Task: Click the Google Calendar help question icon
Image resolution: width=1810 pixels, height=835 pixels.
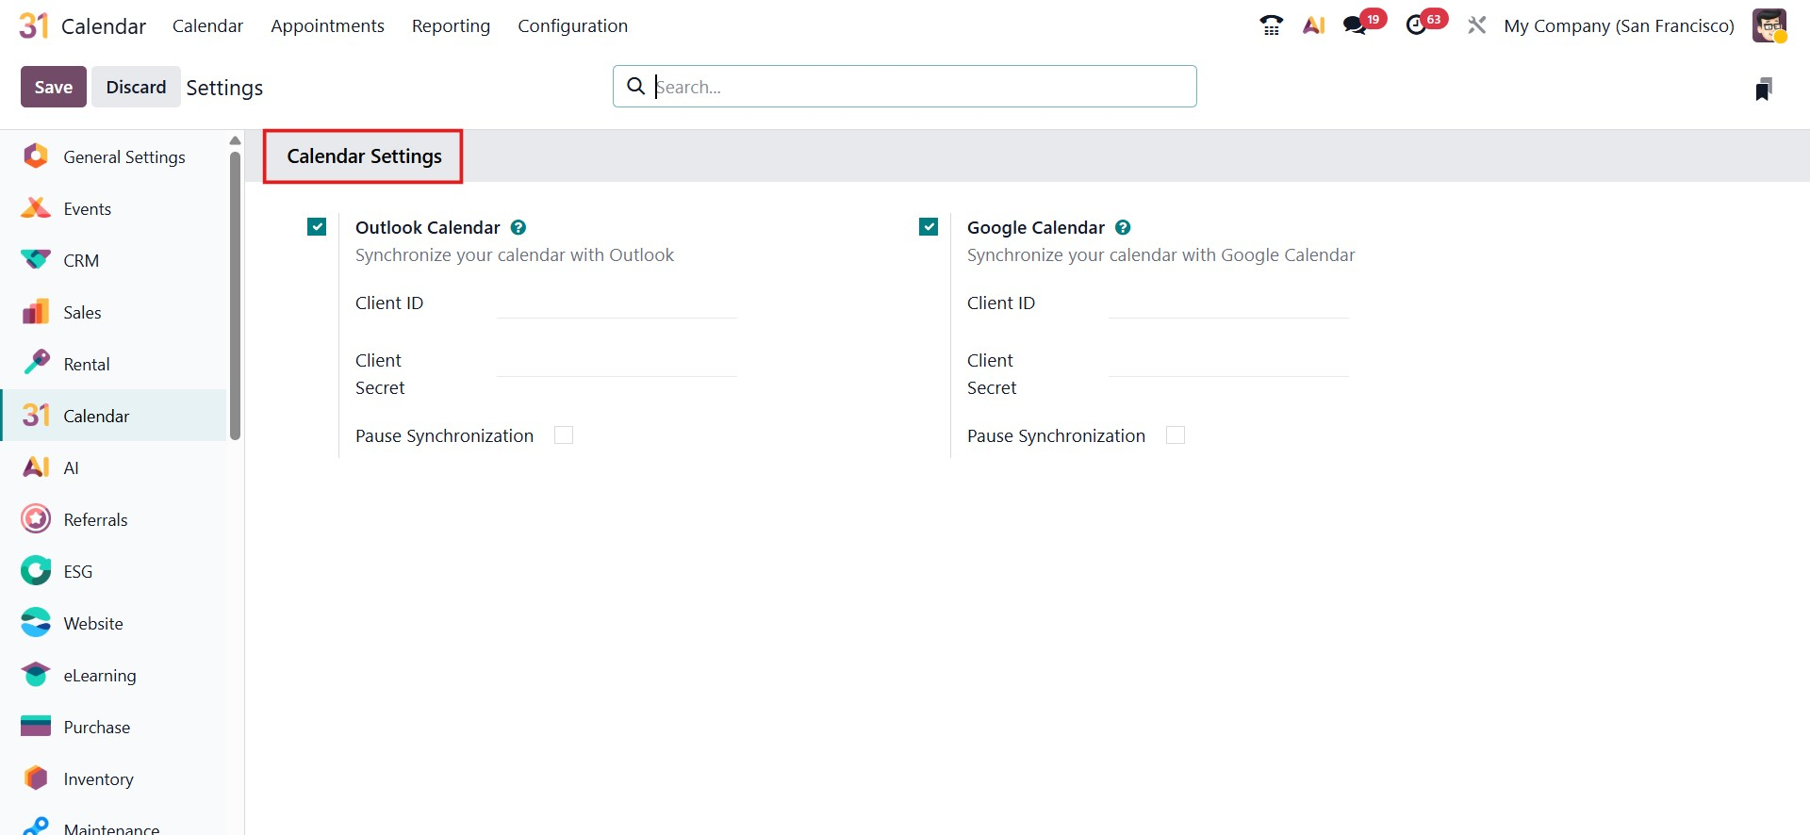Action: pos(1123,227)
